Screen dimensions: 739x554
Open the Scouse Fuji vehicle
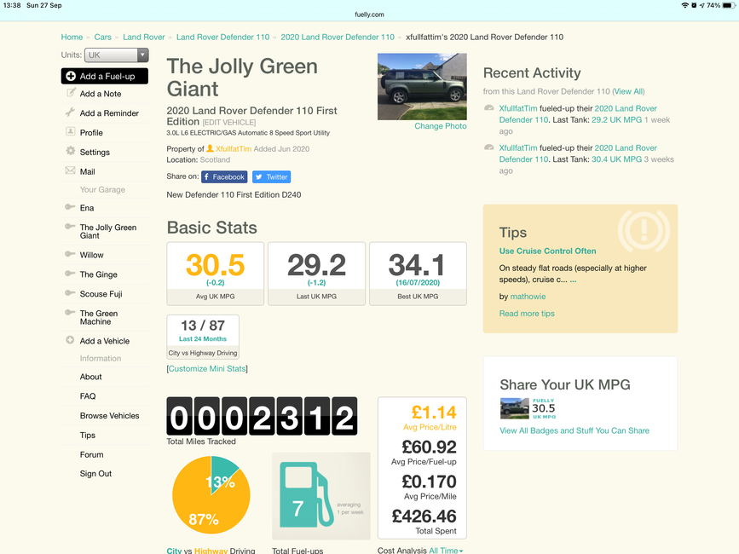pyautogui.click(x=101, y=293)
